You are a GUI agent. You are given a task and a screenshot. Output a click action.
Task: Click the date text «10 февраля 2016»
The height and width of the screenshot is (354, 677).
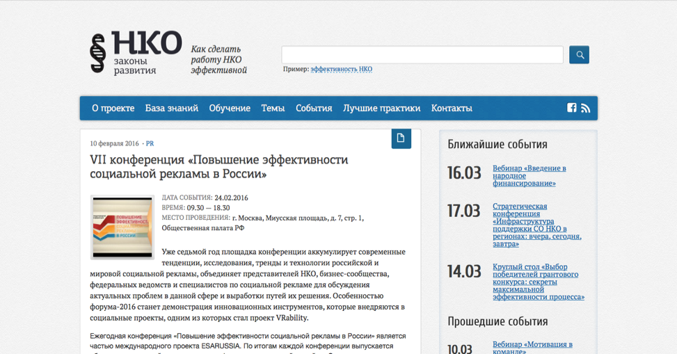(x=114, y=143)
